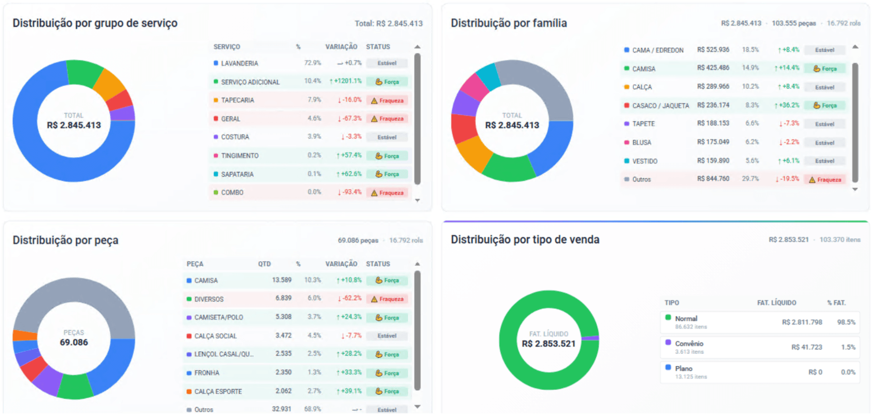Click the COMBO Fraqueza status badge
874x419 pixels.
tap(387, 193)
